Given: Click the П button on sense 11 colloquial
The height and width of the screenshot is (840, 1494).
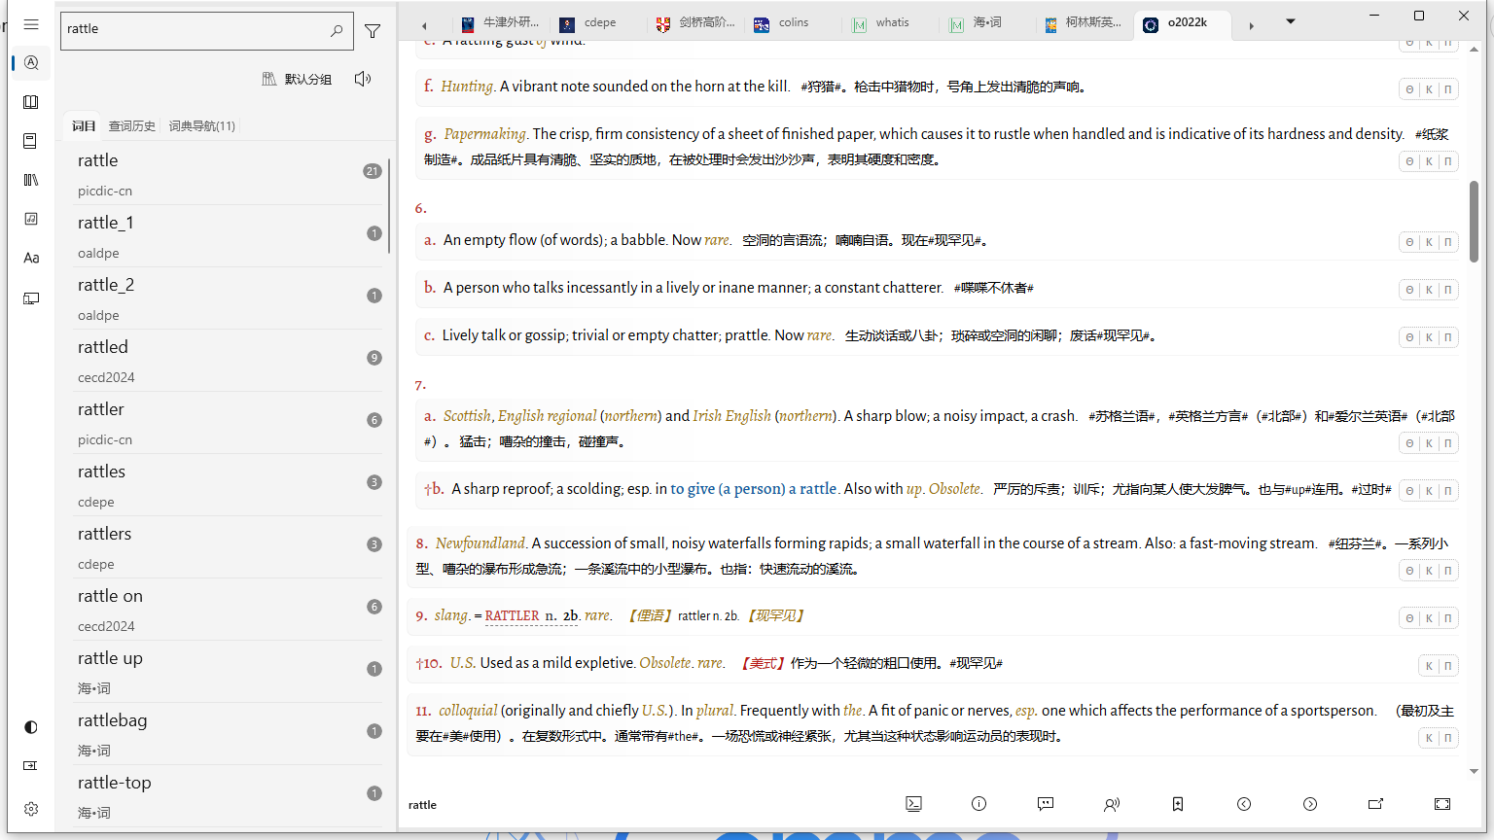Looking at the screenshot, I should (x=1448, y=739).
